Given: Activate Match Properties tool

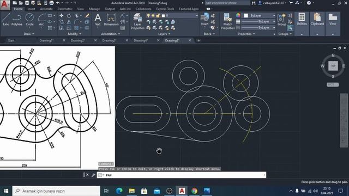Looking at the screenshot, I should click(227, 21).
